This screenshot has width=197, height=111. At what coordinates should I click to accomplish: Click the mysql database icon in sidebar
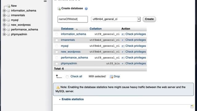pos(8,20)
